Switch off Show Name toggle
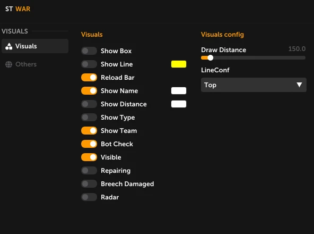The image size is (314, 234). click(x=89, y=91)
